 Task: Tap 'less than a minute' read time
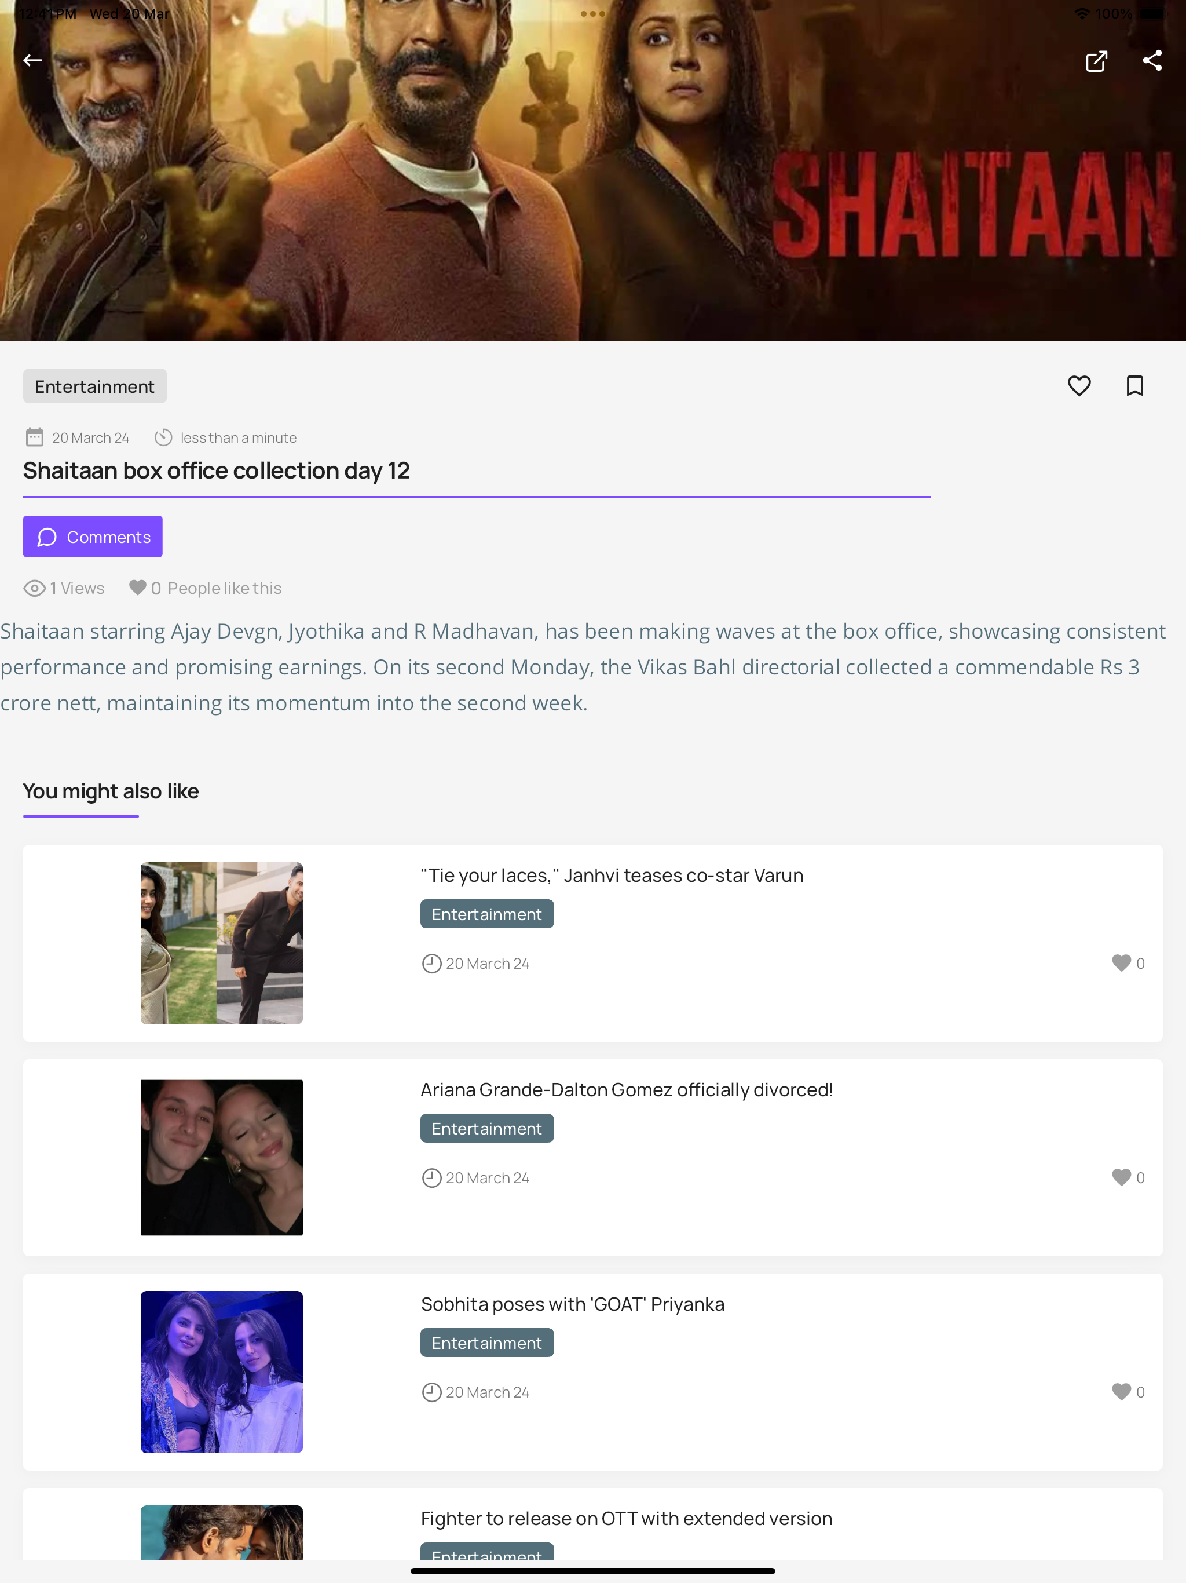(238, 437)
